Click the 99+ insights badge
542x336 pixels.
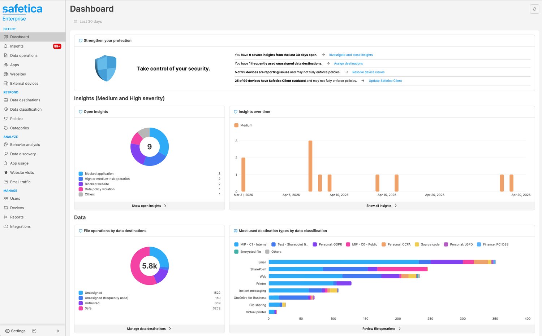tap(57, 46)
